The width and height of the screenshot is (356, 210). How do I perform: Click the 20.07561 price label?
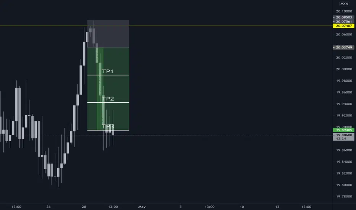click(343, 21)
